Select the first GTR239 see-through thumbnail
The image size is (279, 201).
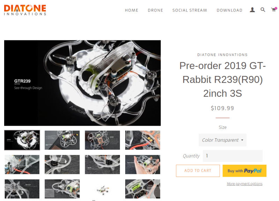(22, 140)
